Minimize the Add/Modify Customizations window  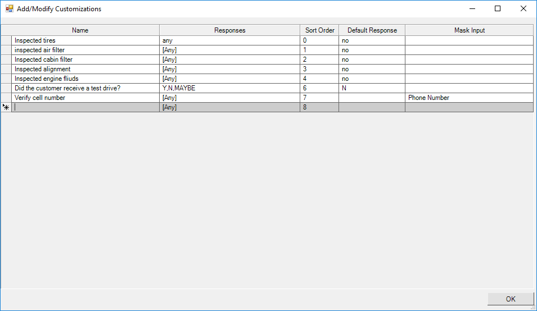coord(472,8)
